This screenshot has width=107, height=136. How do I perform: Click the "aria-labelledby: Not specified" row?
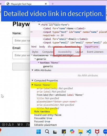click(x=55, y=88)
